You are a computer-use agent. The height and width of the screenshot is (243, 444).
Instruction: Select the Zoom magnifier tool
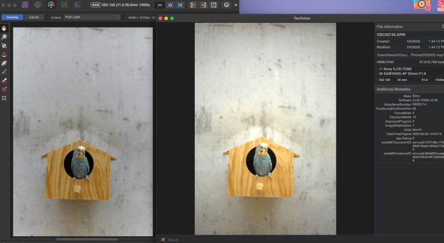pyautogui.click(x=4, y=37)
